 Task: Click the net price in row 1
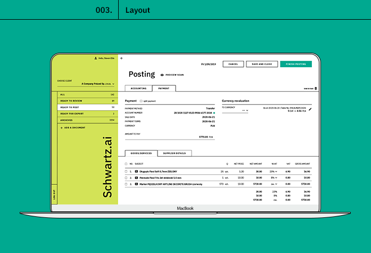coord(241,172)
